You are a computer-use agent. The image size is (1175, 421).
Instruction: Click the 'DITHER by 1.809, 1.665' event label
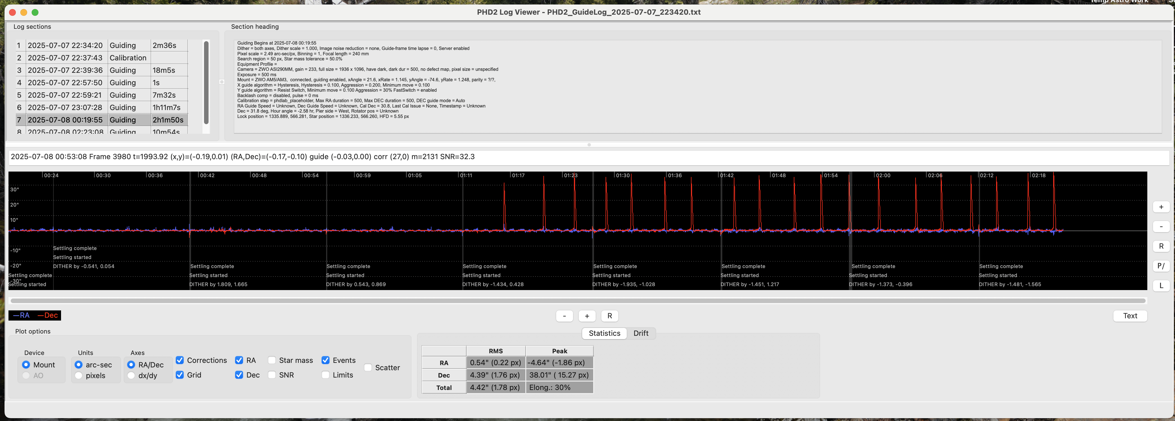[218, 284]
